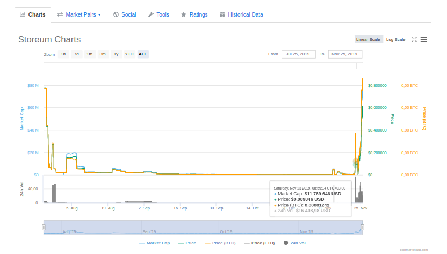Set zoom to 1y
447x254 pixels.
tap(116, 54)
